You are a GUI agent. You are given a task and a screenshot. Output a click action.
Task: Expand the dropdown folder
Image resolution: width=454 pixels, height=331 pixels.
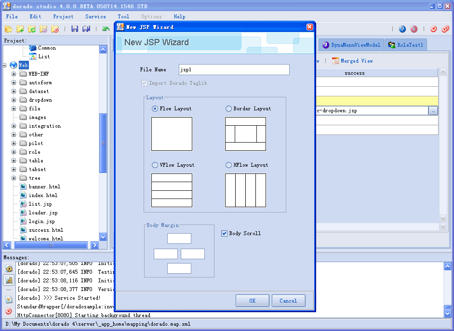(x=13, y=100)
